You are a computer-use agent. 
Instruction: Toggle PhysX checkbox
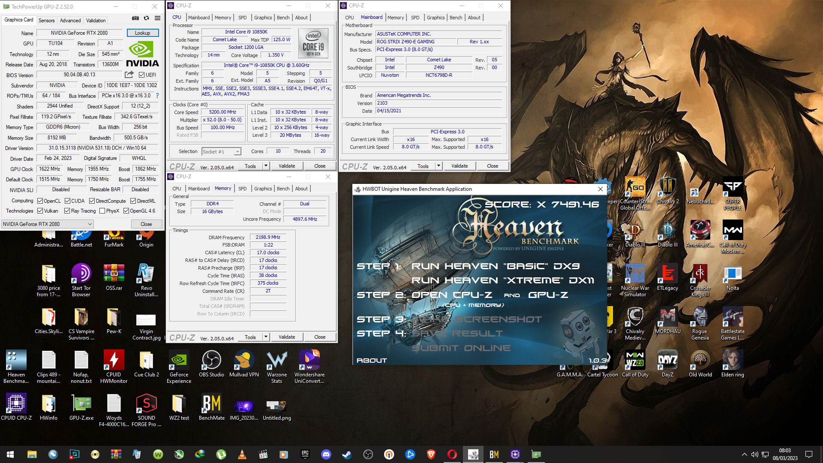102,210
